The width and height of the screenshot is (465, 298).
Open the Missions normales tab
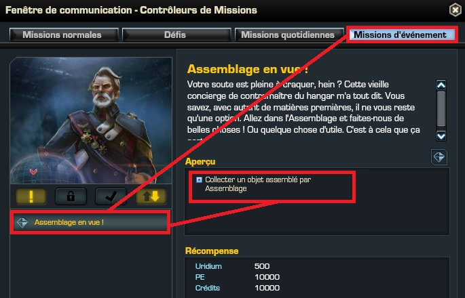(x=64, y=35)
